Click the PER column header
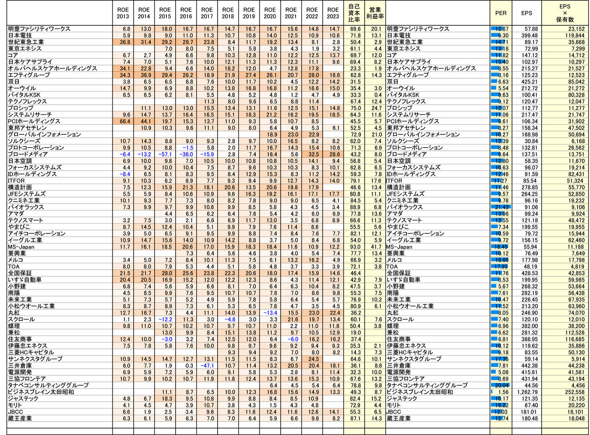590x435 pixels. point(501,12)
